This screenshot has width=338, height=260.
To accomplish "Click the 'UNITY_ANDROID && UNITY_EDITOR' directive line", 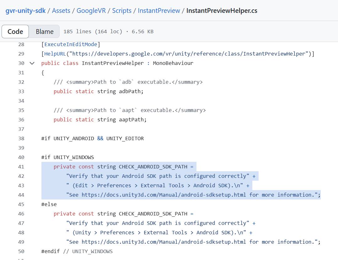I will (x=93, y=139).
